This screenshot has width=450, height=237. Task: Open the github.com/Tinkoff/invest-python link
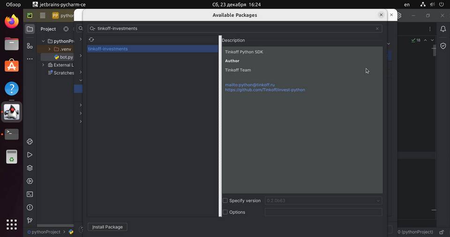265,90
